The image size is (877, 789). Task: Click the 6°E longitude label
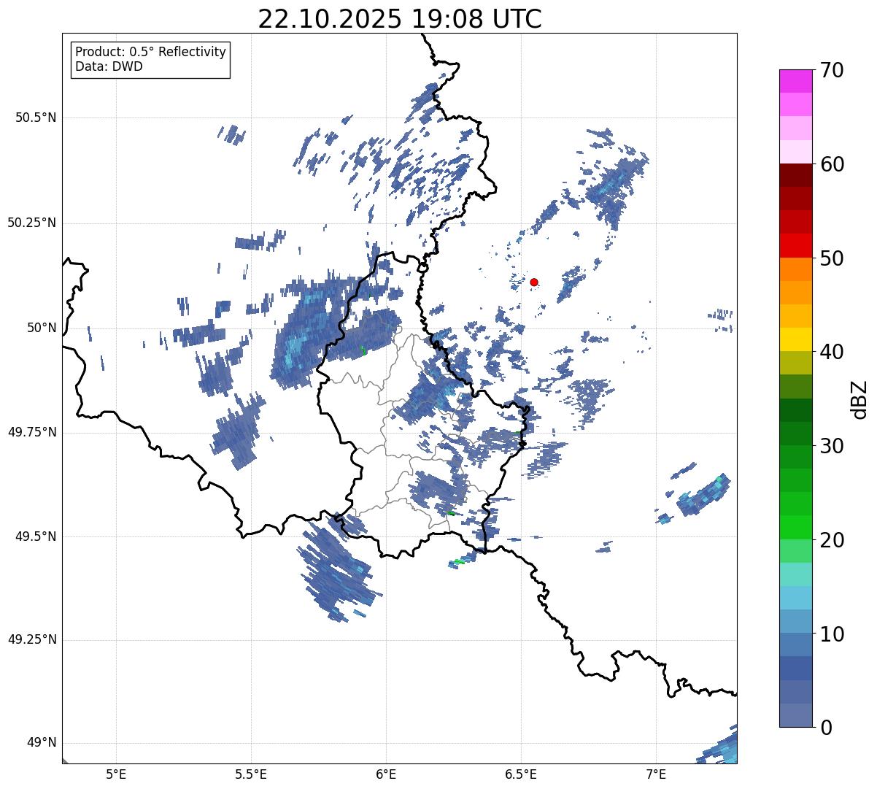[386, 774]
